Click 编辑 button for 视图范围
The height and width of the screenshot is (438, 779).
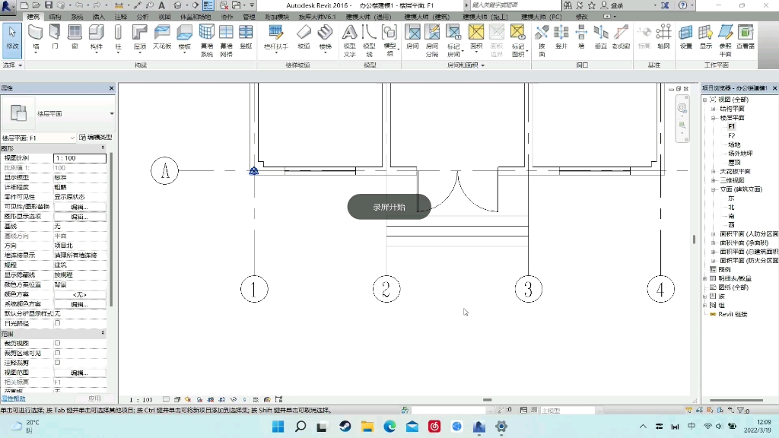click(79, 373)
